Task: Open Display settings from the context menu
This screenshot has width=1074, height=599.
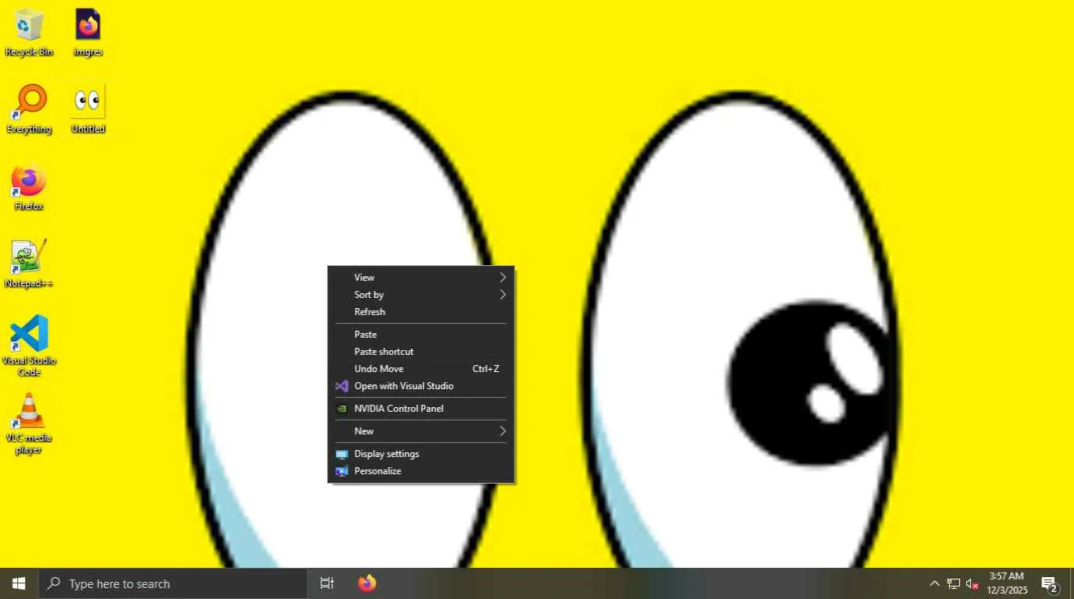Action: (421, 454)
